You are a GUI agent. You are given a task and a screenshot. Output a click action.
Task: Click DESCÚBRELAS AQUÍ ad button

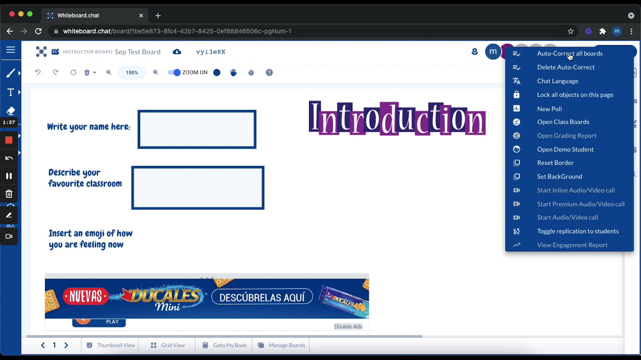click(262, 297)
